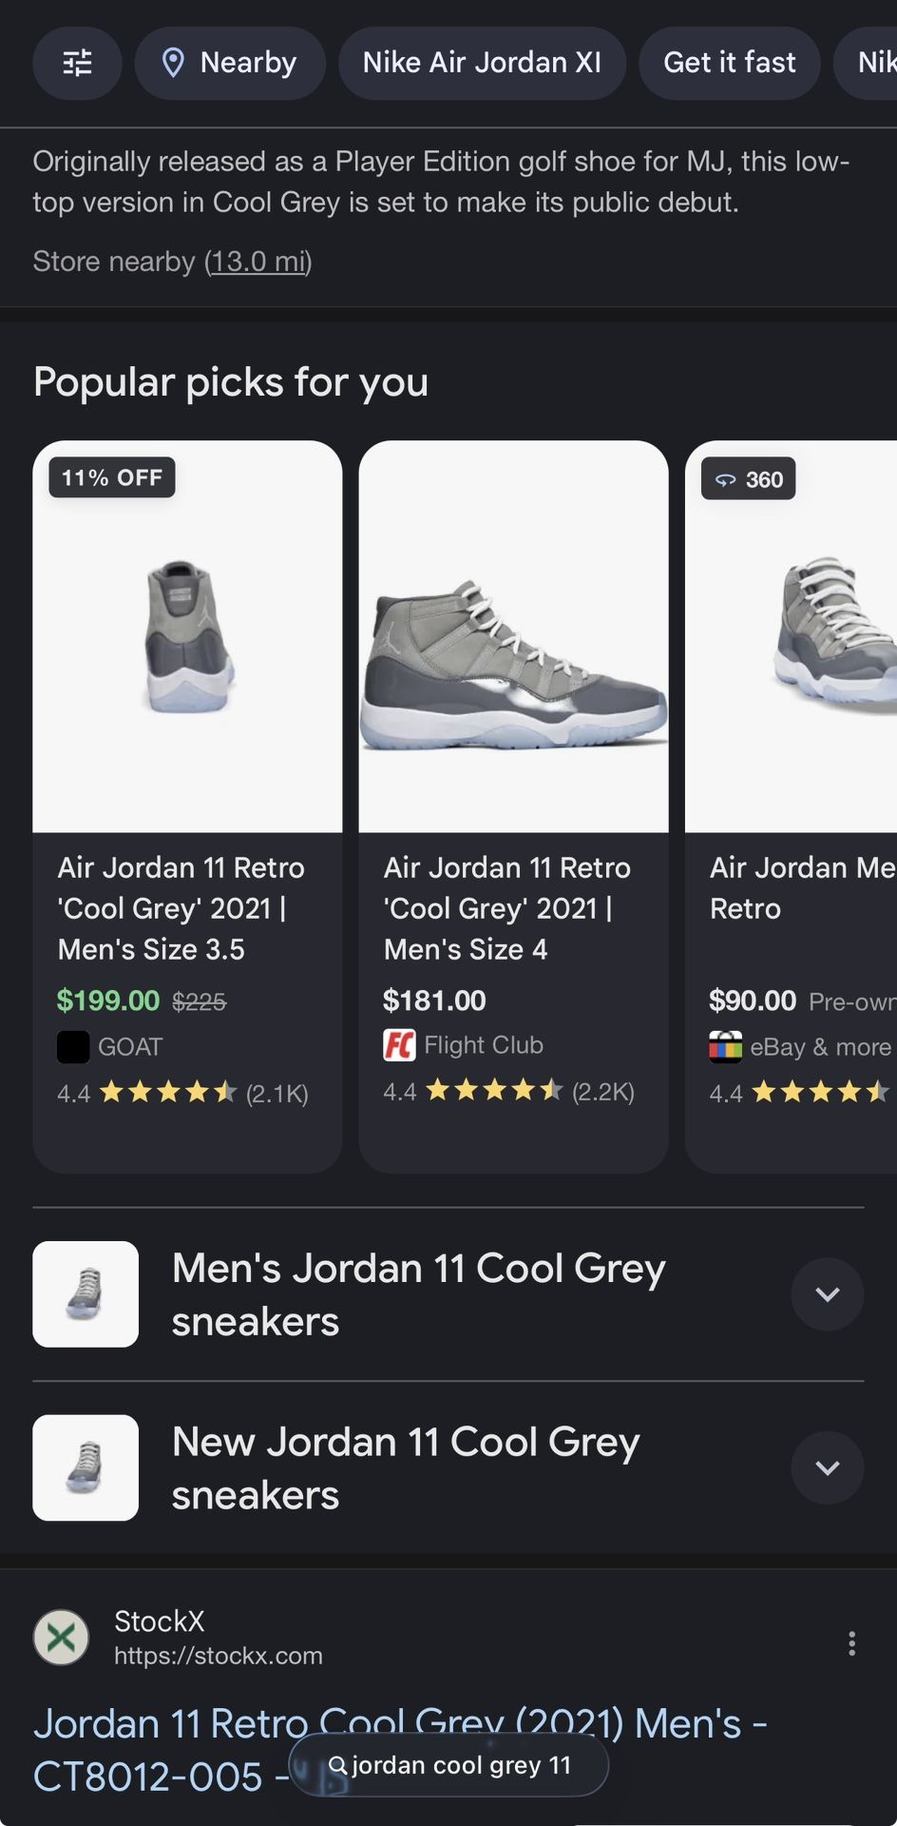Tap the eBay store logo icon
Image resolution: width=897 pixels, height=1826 pixels.
point(725,1047)
